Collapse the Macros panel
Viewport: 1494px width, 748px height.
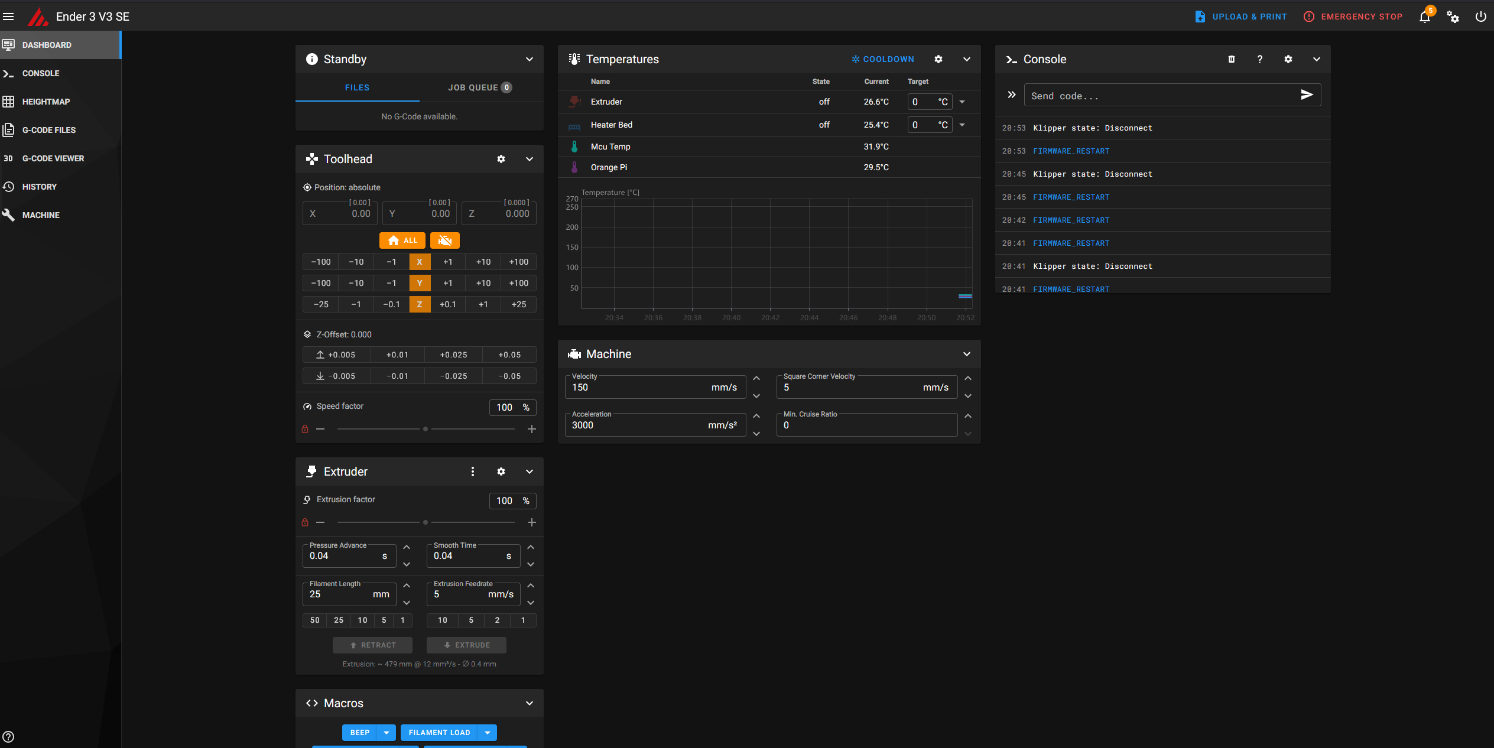point(530,703)
